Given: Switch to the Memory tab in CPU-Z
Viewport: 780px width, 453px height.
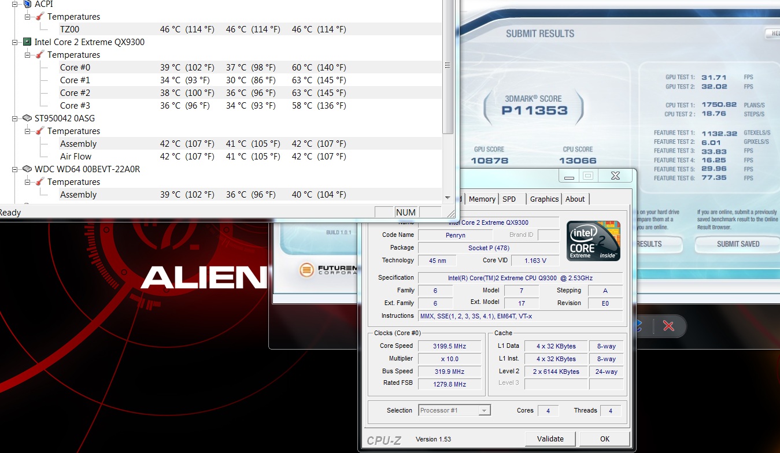Looking at the screenshot, I should [482, 199].
